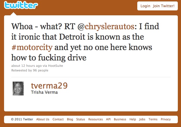
Task: Open the Business footer link
Action: pyautogui.click(x=120, y=119)
